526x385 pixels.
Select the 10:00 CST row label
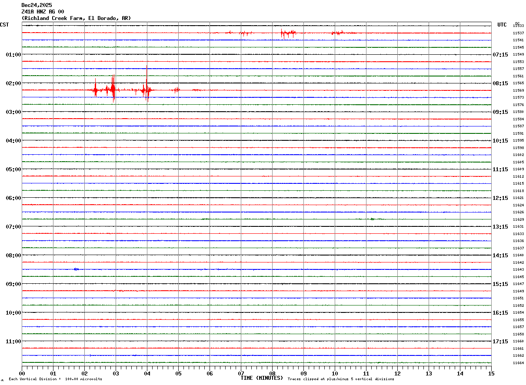pos(13,313)
